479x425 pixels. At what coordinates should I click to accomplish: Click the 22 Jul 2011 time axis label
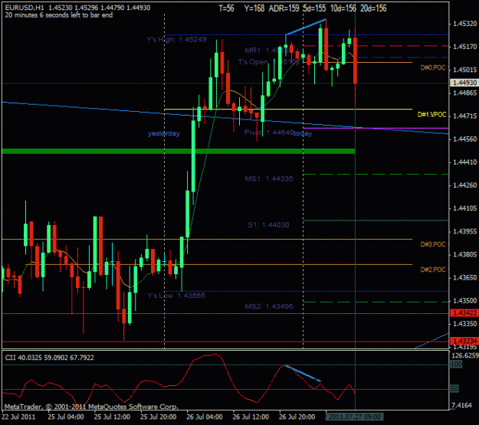tap(19, 417)
